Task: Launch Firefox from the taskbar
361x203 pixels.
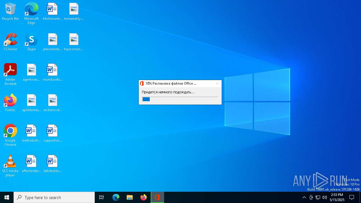Action: [x=144, y=197]
